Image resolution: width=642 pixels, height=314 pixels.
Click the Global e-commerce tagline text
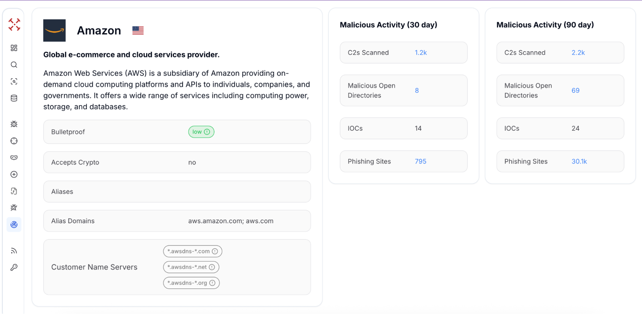coord(131,55)
